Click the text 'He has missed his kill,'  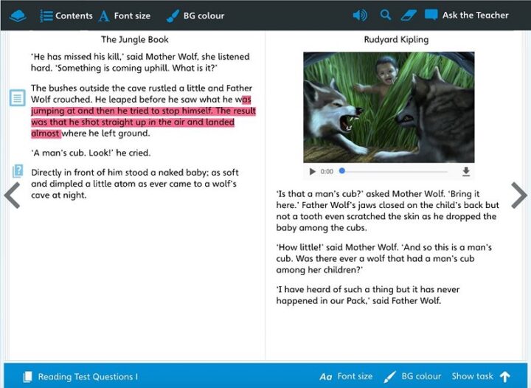[77, 57]
